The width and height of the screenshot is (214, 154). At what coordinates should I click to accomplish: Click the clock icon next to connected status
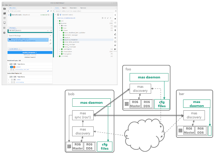pos(49,15)
